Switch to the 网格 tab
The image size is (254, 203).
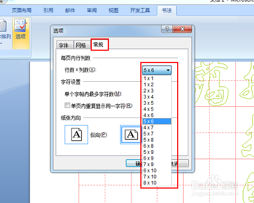(x=82, y=45)
